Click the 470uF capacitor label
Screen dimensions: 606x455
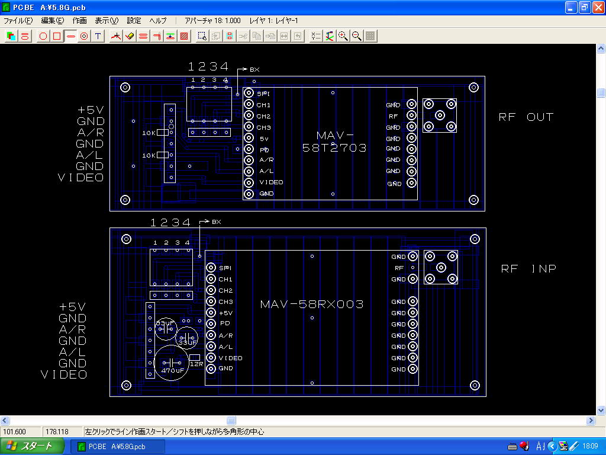click(172, 371)
